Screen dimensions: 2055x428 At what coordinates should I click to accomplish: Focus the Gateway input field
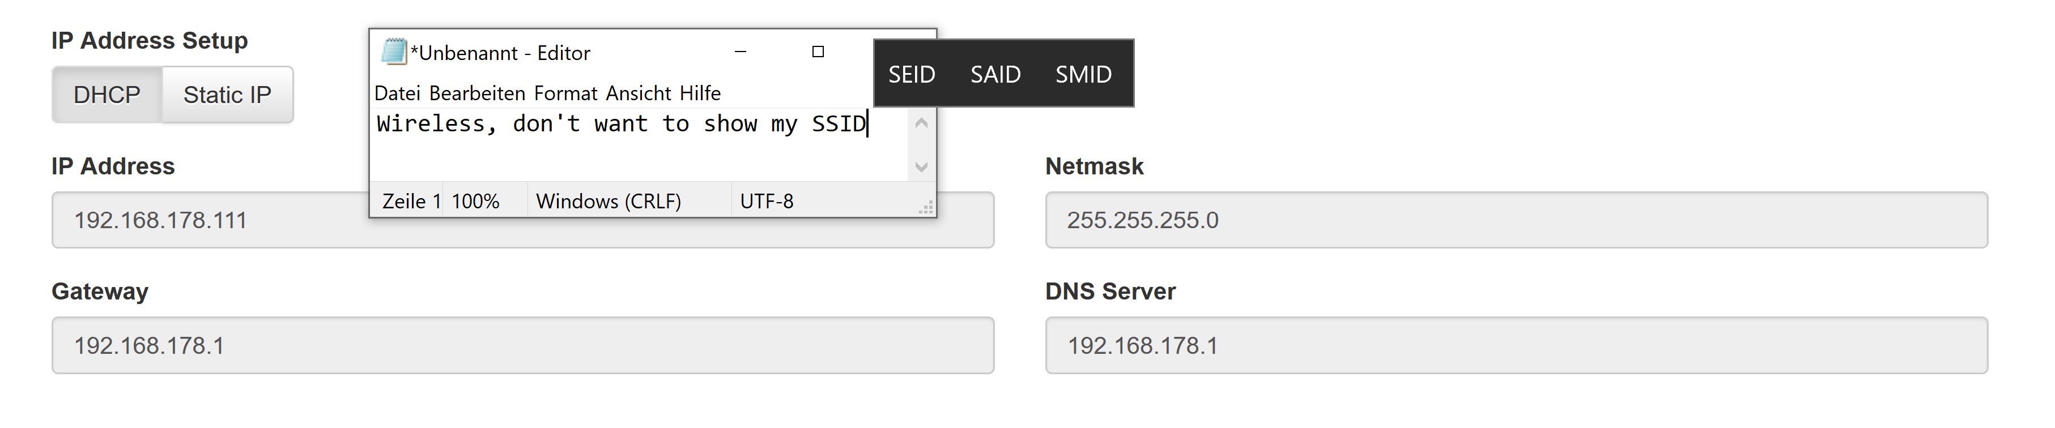click(522, 345)
